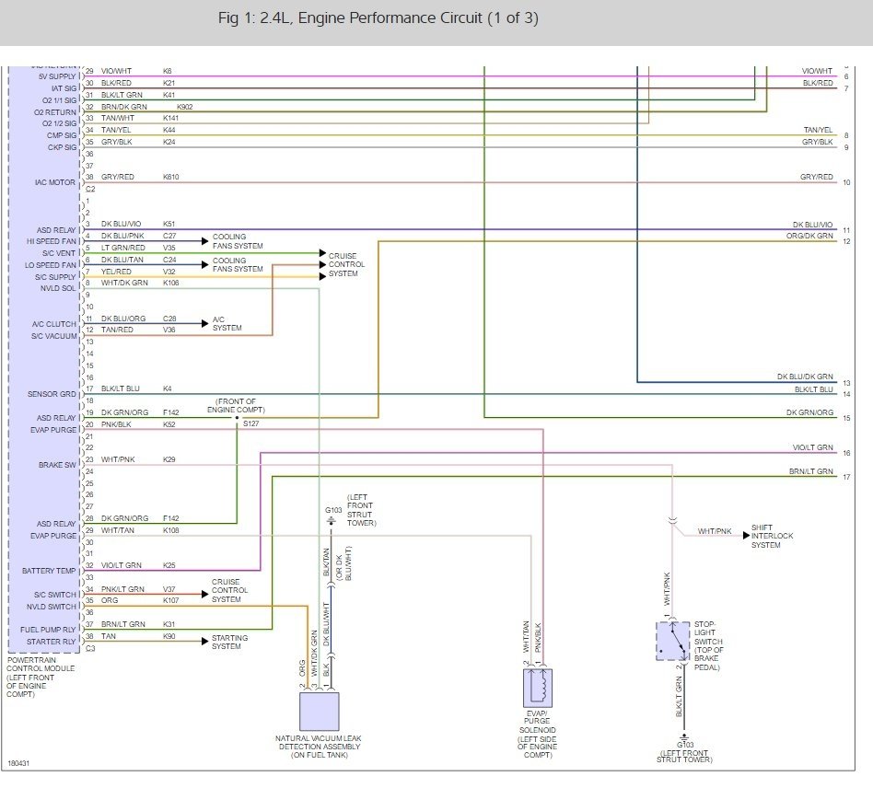
Task: Click the evap purge solenoid coil symbol
Action: (x=538, y=688)
